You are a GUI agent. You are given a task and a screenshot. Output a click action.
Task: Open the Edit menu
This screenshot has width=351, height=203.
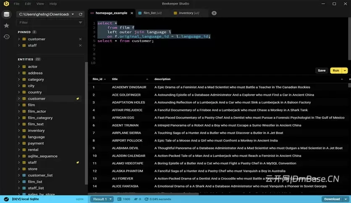tap(28, 4)
